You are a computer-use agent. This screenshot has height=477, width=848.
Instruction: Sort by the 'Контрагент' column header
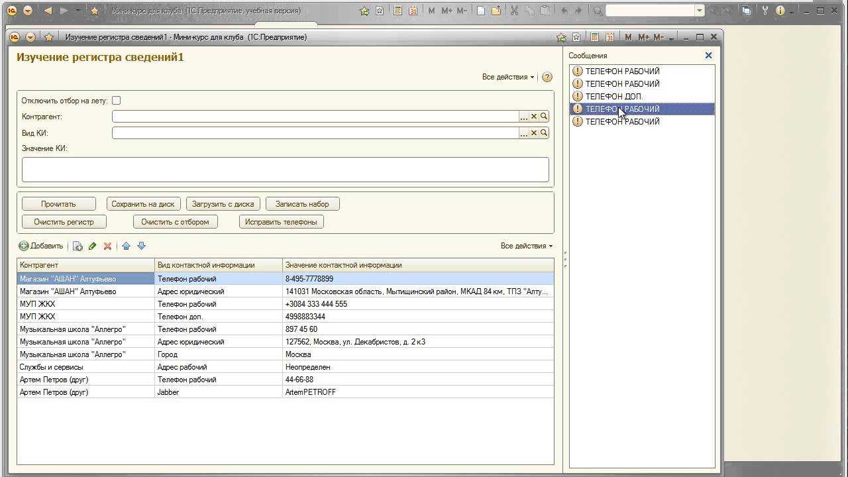(x=85, y=265)
